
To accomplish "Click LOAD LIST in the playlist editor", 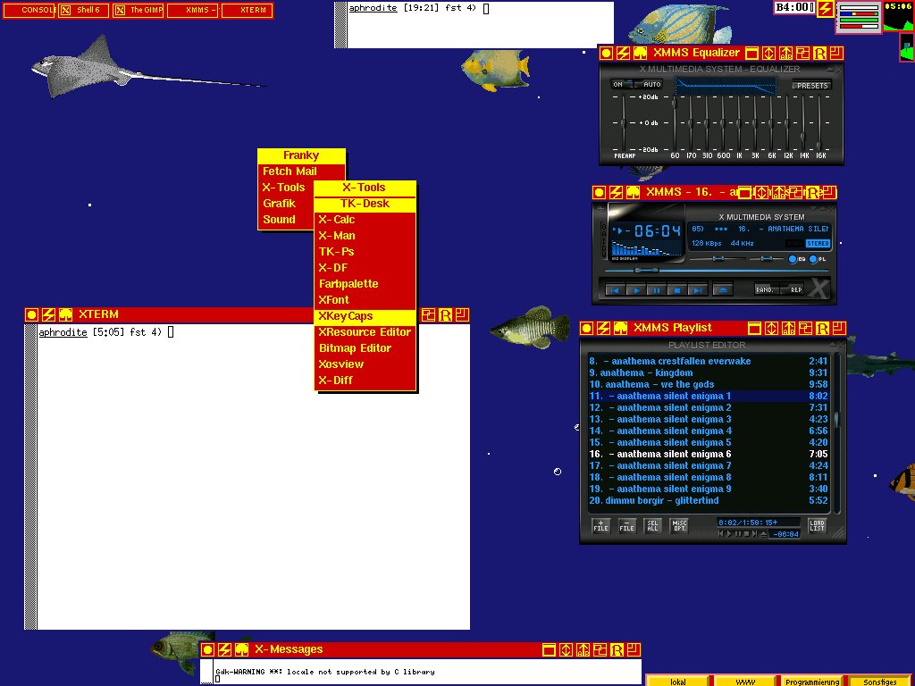I will tap(817, 525).
